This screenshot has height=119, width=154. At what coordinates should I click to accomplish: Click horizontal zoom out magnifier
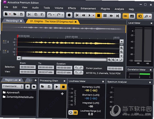pyautogui.click(x=113, y=60)
